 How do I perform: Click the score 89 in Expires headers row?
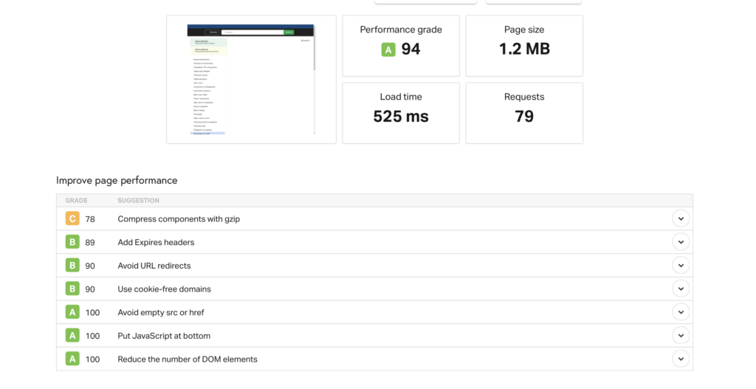pyautogui.click(x=90, y=242)
